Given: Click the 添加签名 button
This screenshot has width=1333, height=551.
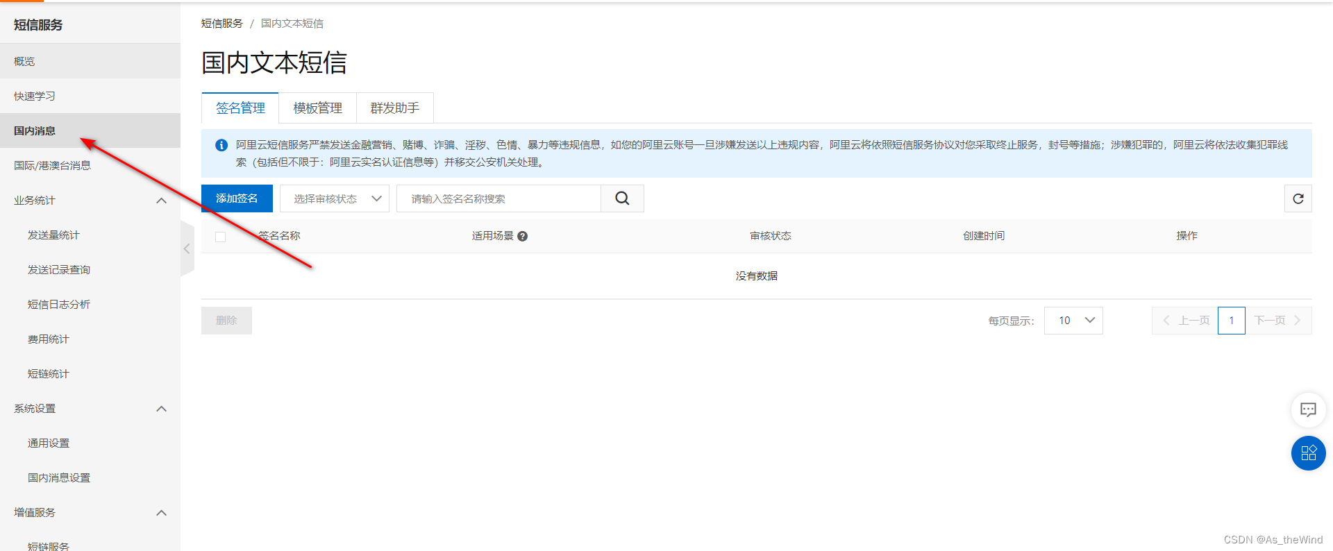Looking at the screenshot, I should pos(237,198).
